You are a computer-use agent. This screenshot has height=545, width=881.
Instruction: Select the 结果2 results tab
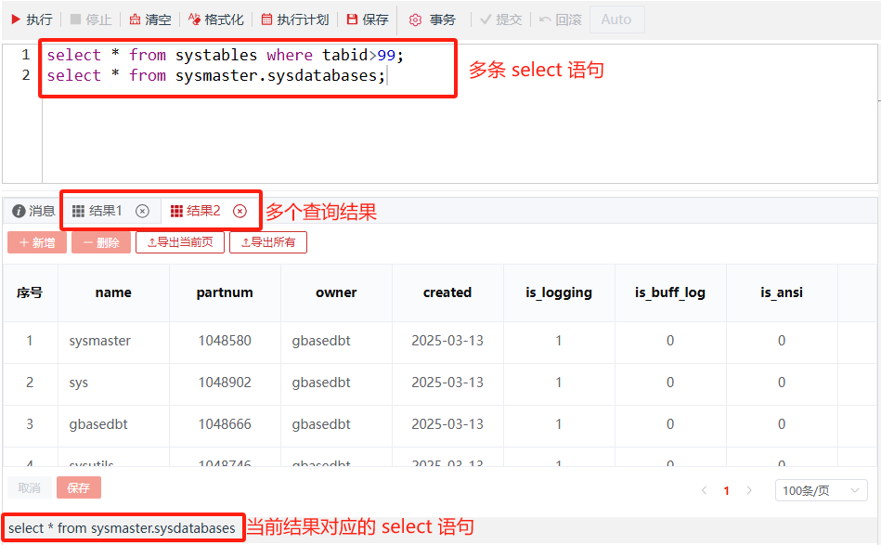tap(196, 211)
